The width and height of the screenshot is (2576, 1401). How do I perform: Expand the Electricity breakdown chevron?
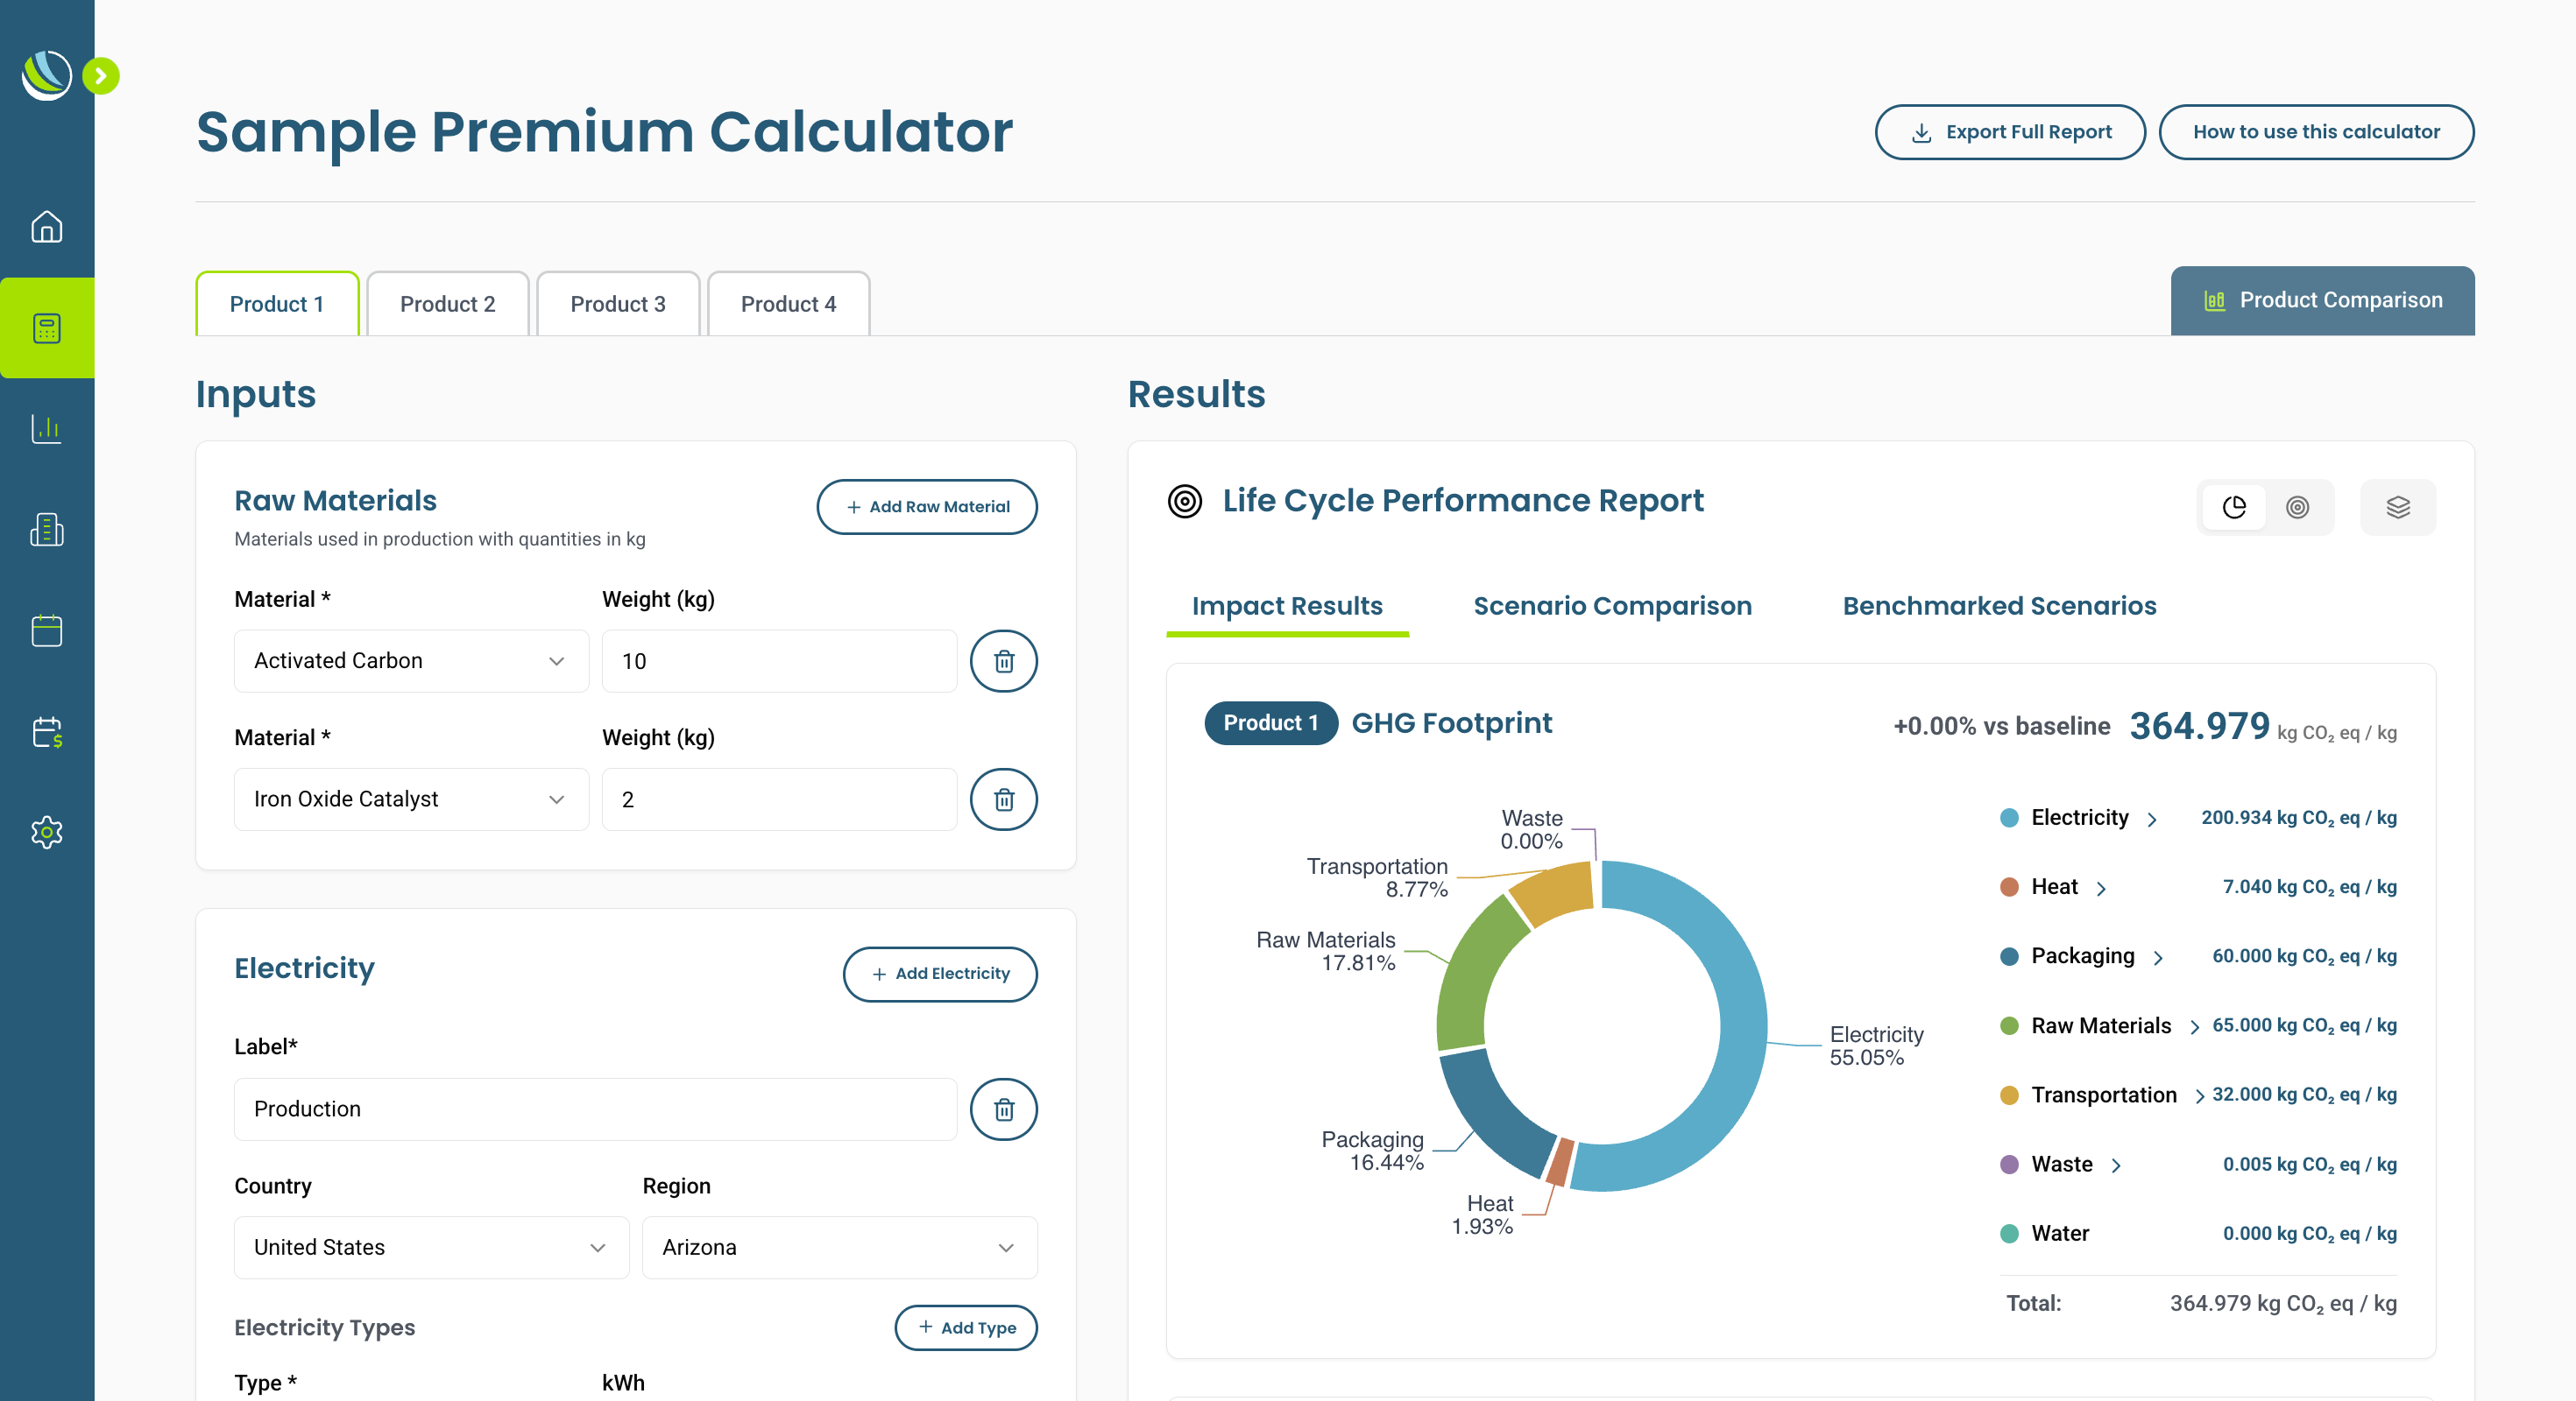tap(2152, 820)
